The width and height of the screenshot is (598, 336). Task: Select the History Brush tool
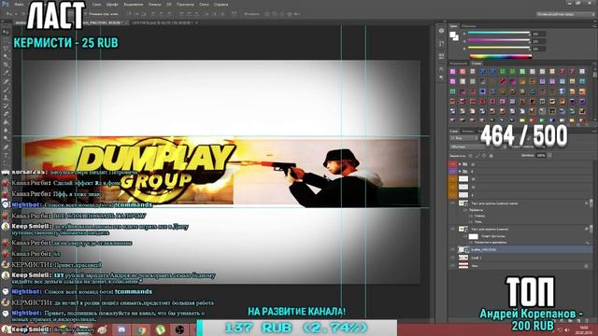(x=6, y=106)
